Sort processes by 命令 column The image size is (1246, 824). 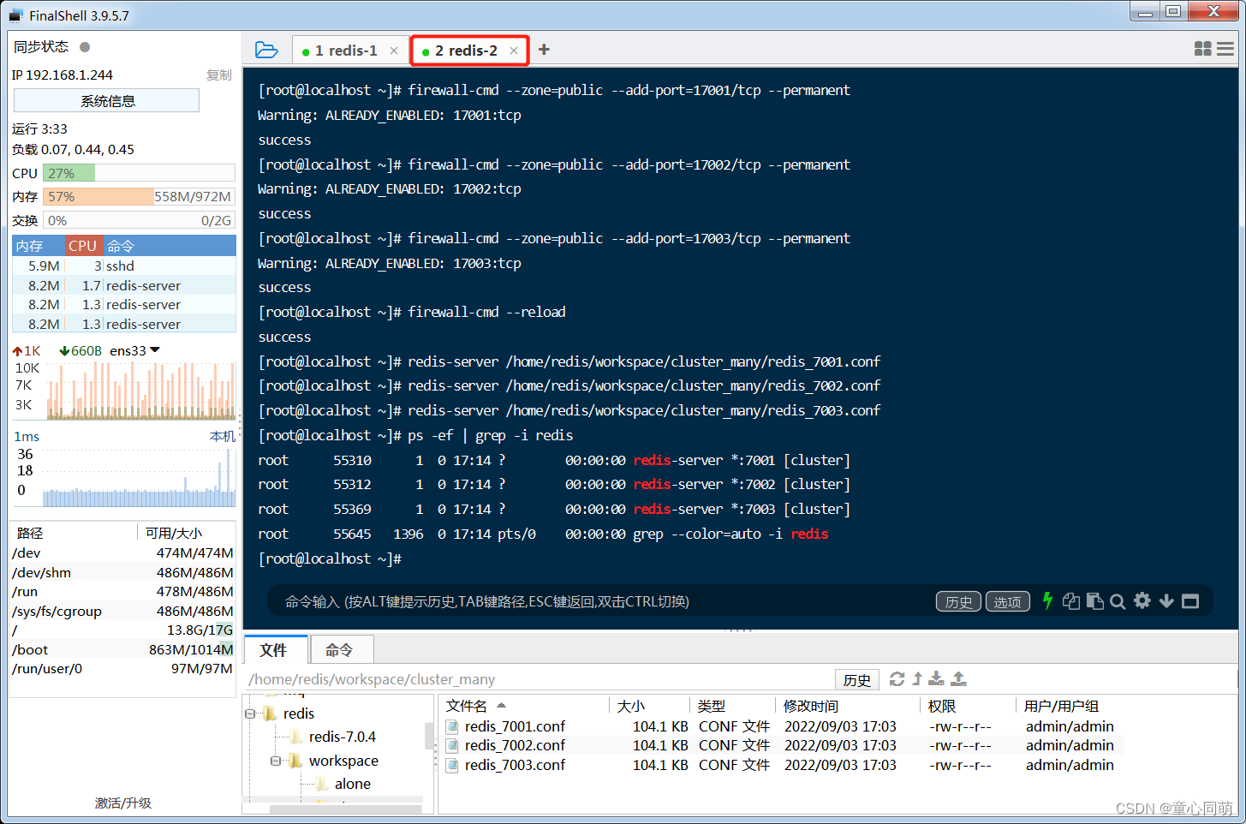coord(169,246)
